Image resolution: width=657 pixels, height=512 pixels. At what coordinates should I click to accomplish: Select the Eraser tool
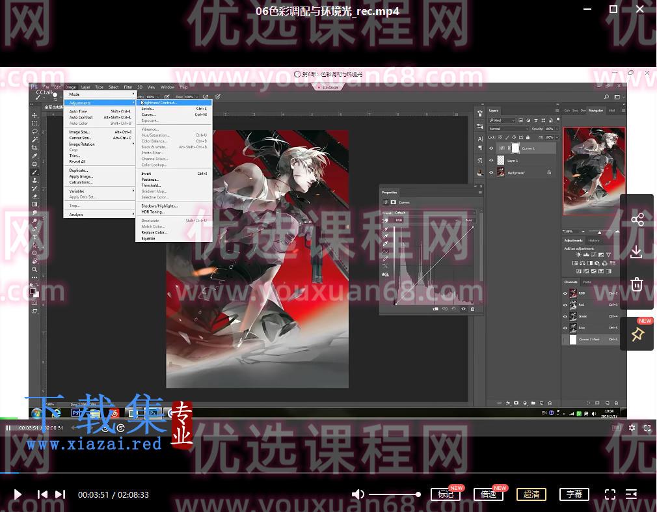[x=34, y=196]
